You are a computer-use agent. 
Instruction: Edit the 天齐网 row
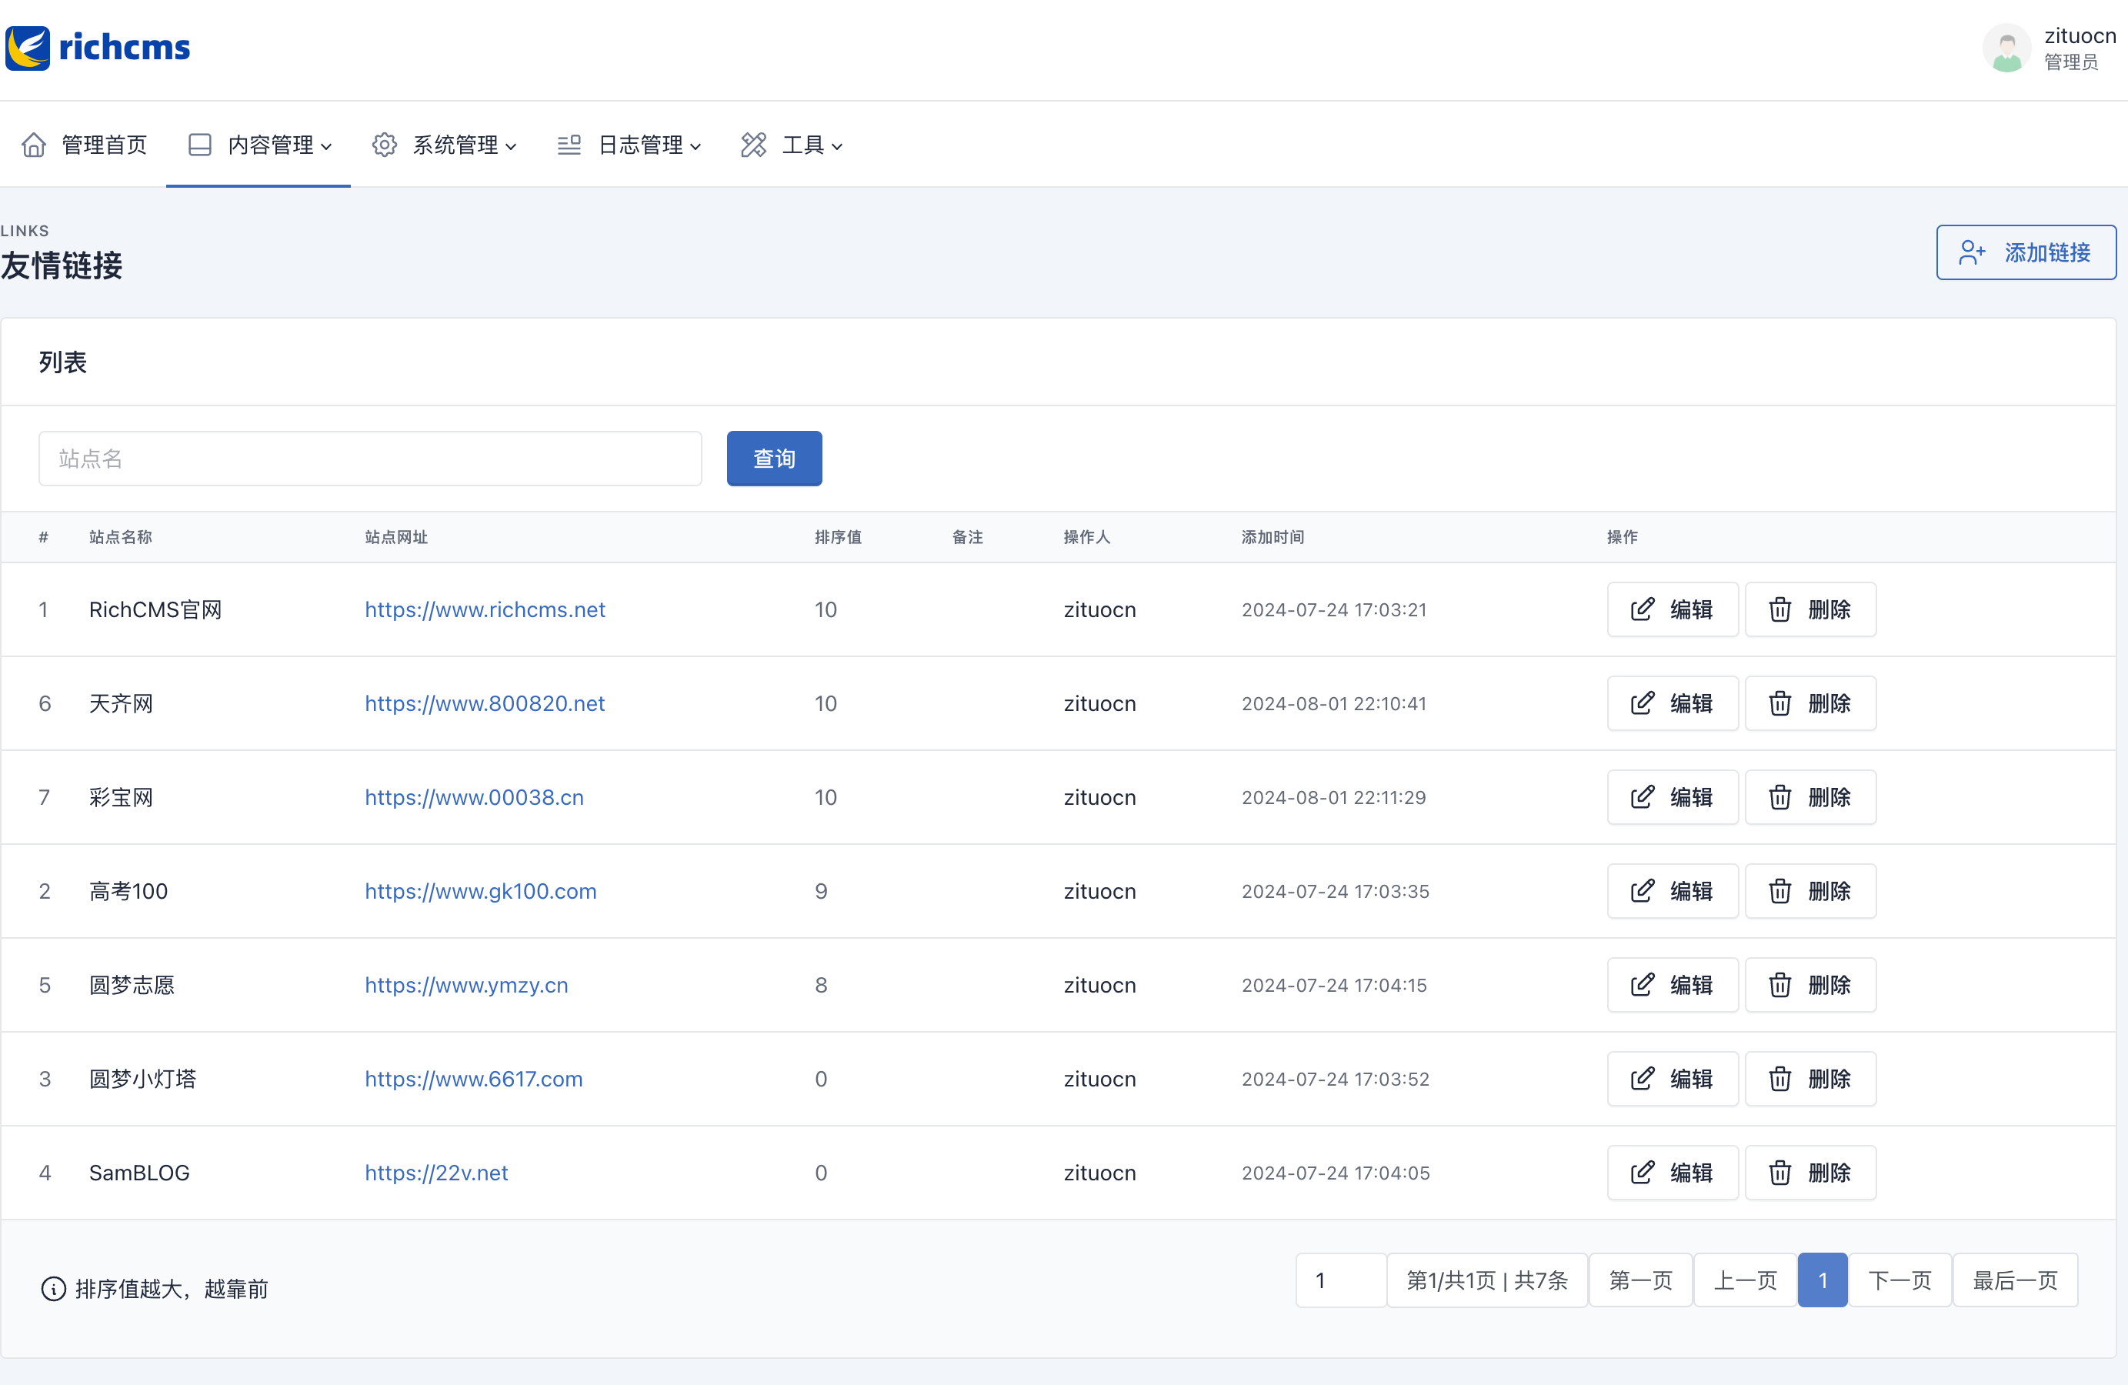tap(1672, 704)
